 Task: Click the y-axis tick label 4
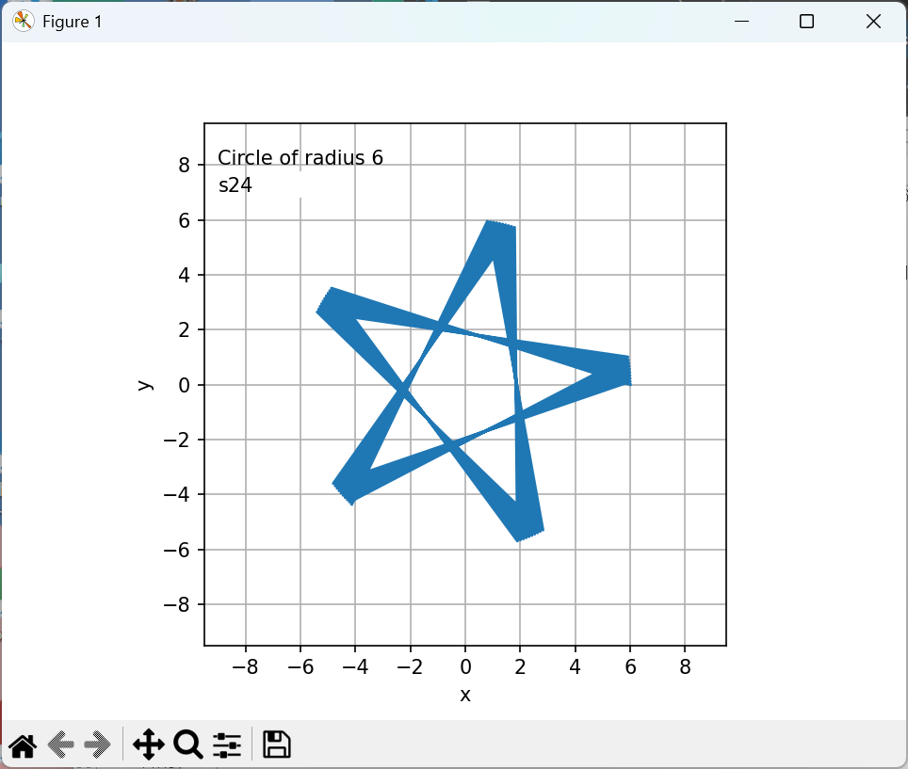185,275
